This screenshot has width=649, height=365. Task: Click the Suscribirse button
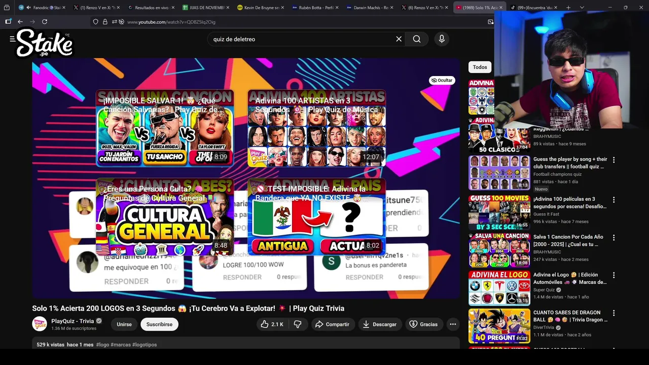pos(159,324)
